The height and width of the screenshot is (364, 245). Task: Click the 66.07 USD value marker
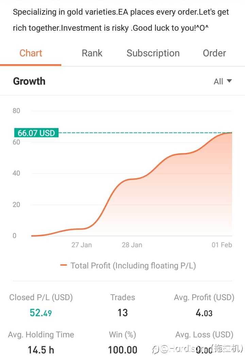[36, 133]
